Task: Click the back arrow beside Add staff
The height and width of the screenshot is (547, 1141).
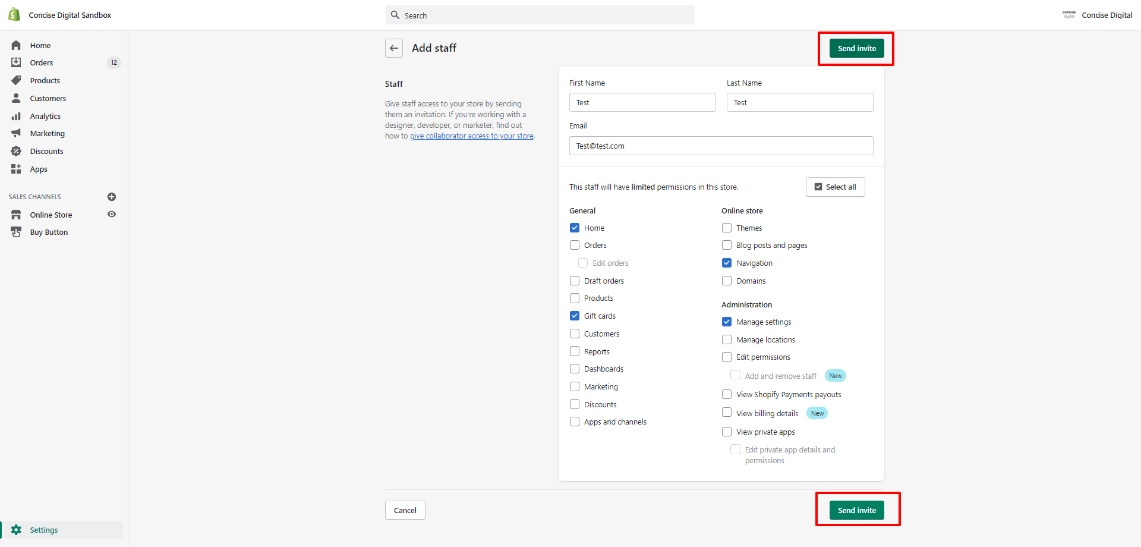Action: 394,48
